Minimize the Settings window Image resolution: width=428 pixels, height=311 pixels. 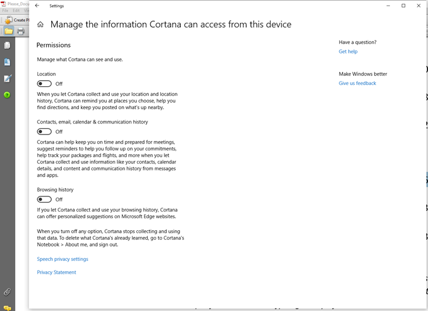[388, 5]
